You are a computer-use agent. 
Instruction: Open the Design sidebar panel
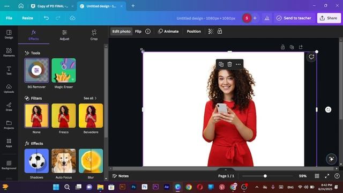click(x=9, y=34)
